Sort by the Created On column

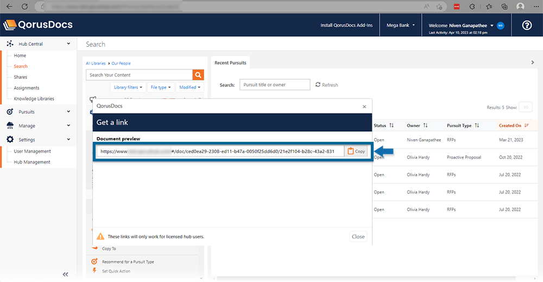pos(514,126)
